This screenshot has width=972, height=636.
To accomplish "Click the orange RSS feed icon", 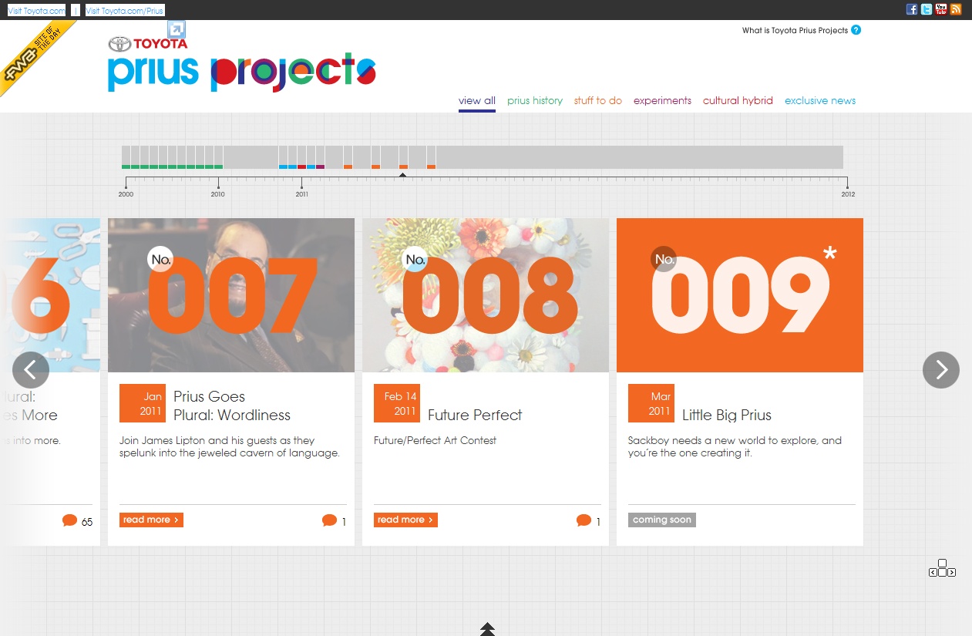I will [x=956, y=9].
